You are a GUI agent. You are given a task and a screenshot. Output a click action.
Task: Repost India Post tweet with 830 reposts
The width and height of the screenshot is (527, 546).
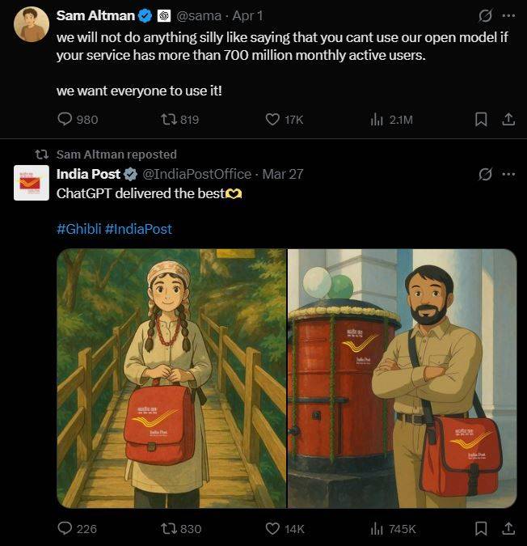click(x=169, y=529)
